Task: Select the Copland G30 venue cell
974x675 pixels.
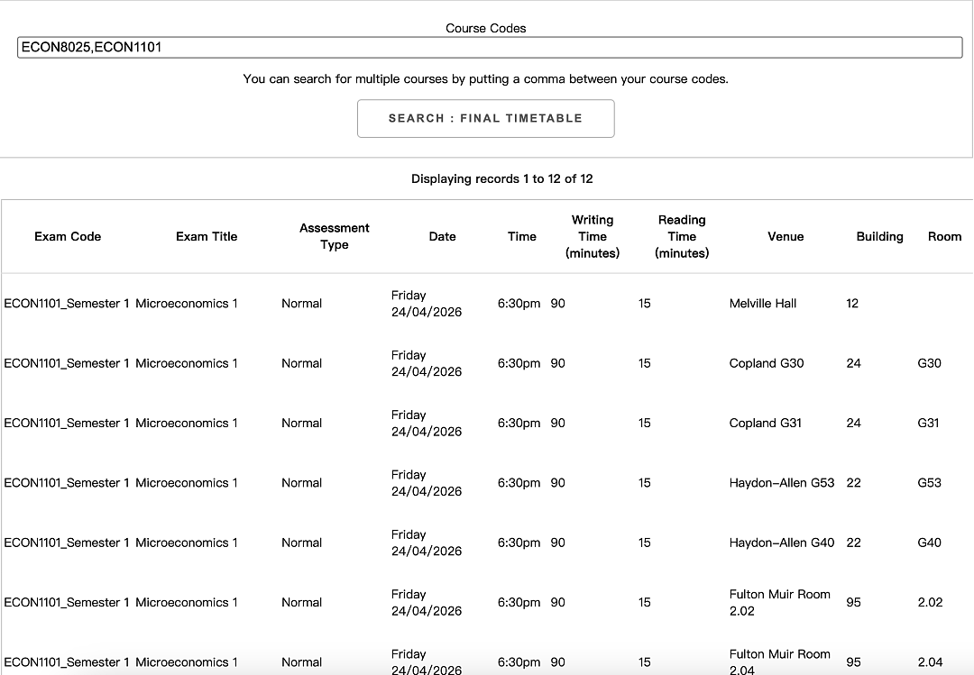Action: tap(767, 363)
